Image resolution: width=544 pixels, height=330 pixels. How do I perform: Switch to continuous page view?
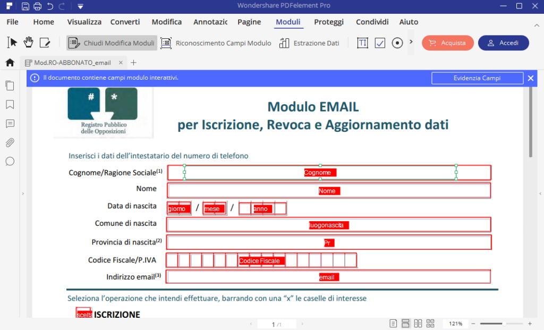point(405,324)
